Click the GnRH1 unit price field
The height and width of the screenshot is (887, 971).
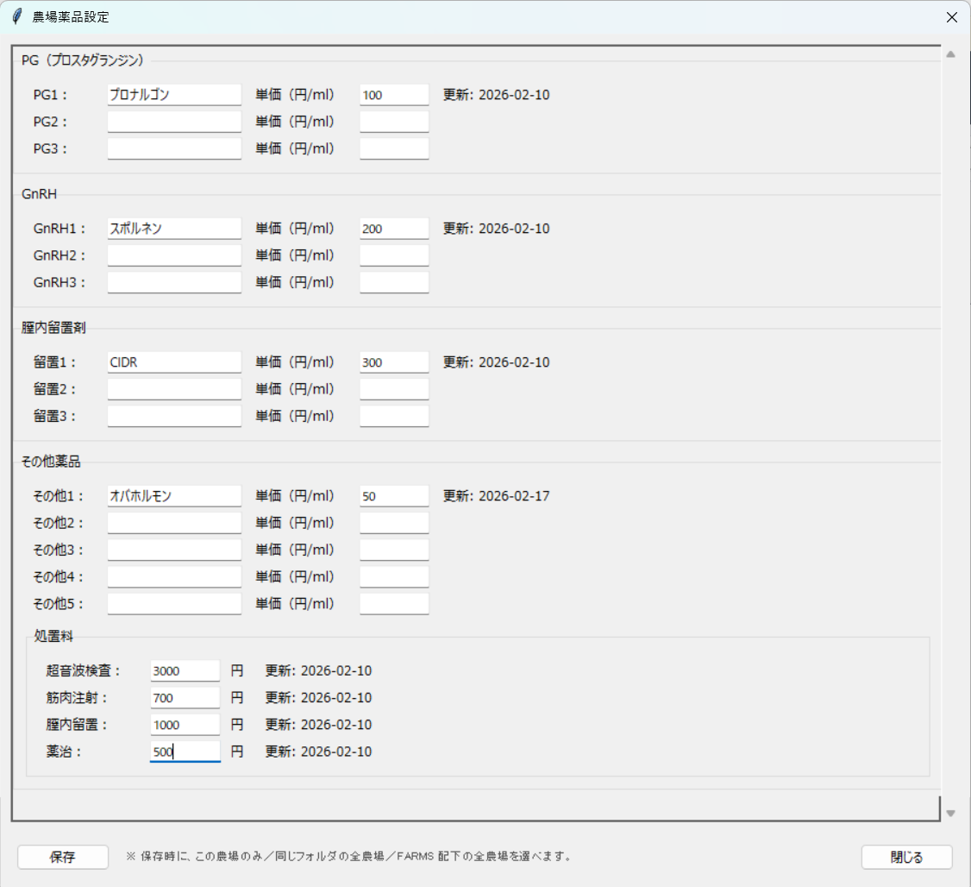click(x=394, y=229)
